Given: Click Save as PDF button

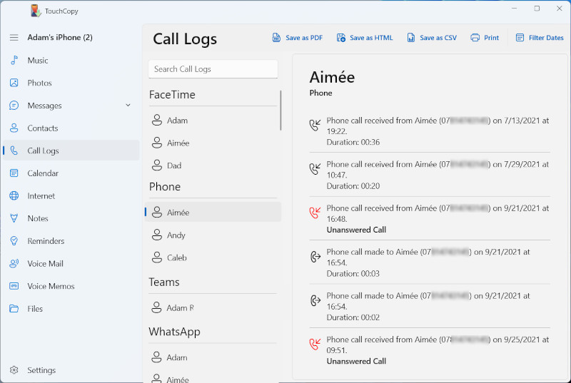Looking at the screenshot, I should click(298, 38).
